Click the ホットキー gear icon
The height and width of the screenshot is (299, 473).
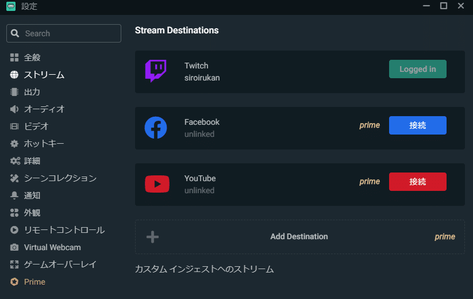[x=14, y=144]
